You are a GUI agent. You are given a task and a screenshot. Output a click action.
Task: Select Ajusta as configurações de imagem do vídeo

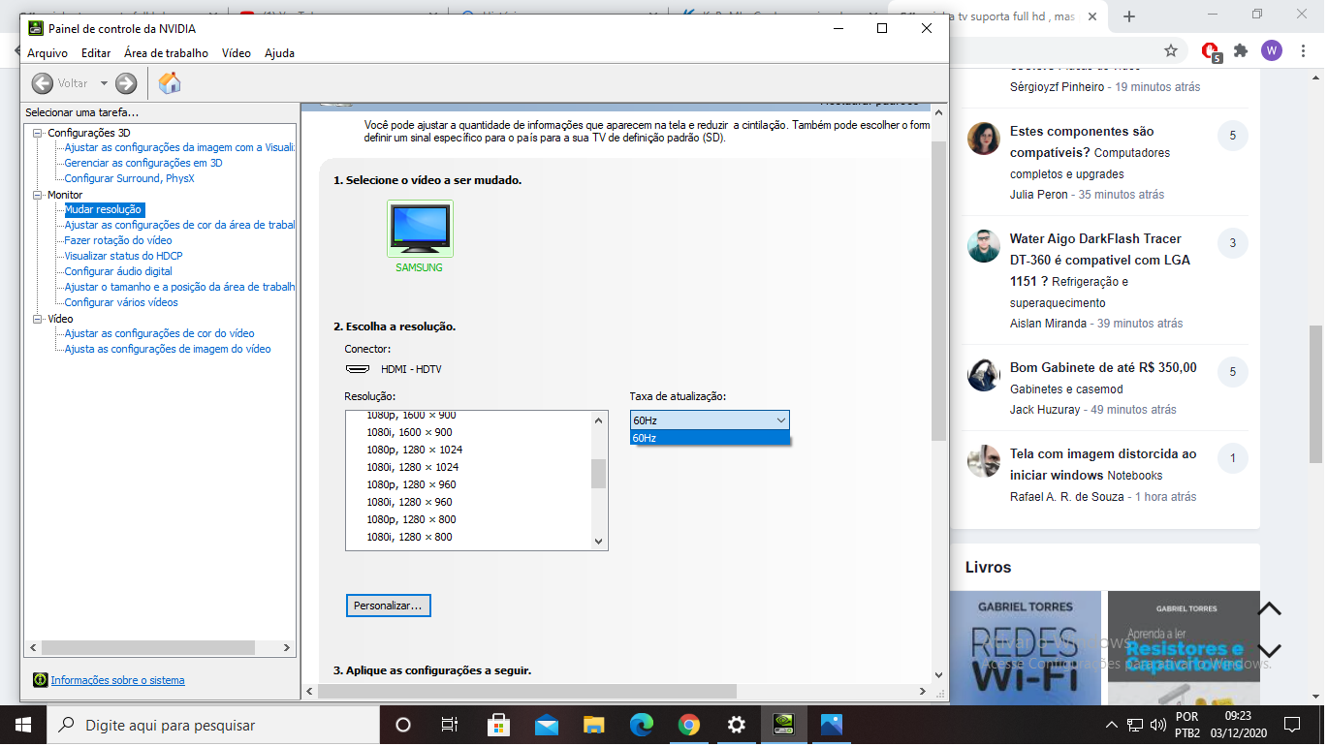168,349
